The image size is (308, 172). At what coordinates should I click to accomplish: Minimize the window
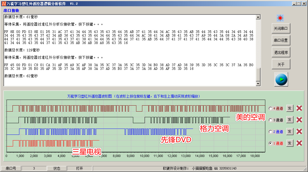coord(294,4)
